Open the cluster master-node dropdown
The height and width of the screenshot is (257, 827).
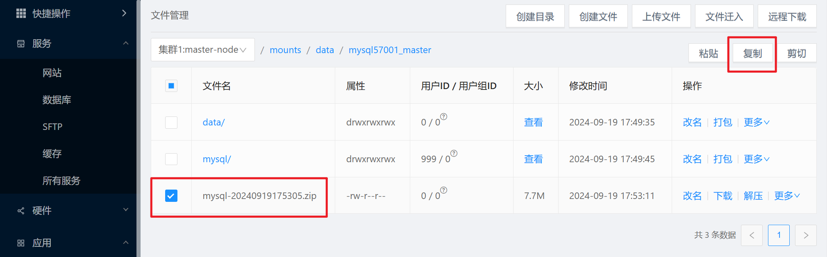tap(202, 50)
